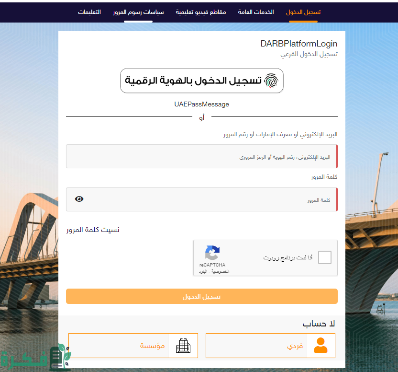Click the fingerprint icon for digital ID login
This screenshot has width=398, height=372.
click(271, 81)
